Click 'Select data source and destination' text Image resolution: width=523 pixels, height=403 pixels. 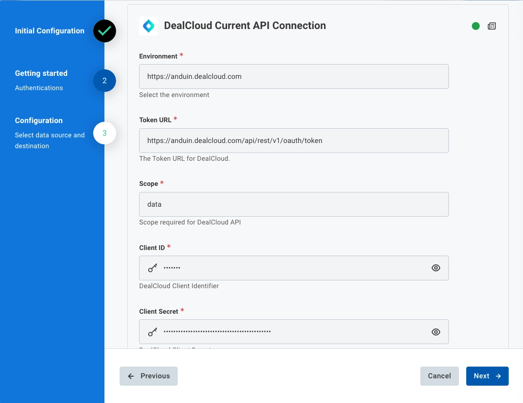(50, 140)
